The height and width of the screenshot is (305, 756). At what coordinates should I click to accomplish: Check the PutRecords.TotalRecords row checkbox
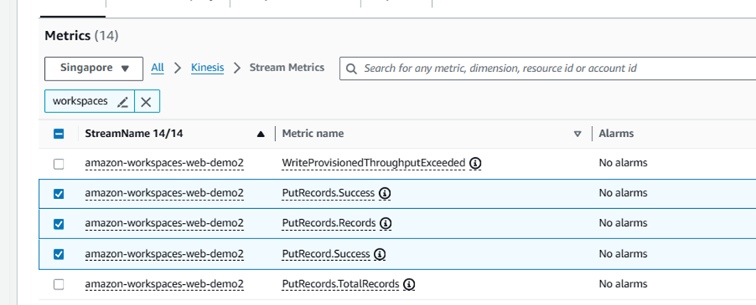(58, 285)
